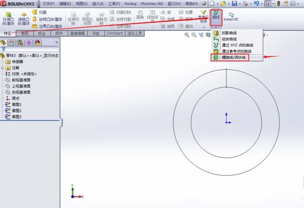Choose 组合曲线 from the curves menu
The height and width of the screenshot is (208, 304).
point(237,39)
